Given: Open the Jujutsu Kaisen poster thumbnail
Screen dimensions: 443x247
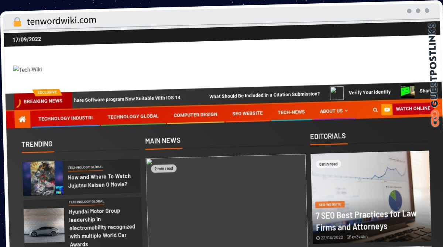Looking at the screenshot, I should pyautogui.click(x=43, y=178).
